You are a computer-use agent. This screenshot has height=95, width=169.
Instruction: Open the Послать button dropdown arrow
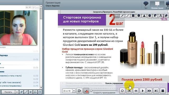(x=17, y=92)
